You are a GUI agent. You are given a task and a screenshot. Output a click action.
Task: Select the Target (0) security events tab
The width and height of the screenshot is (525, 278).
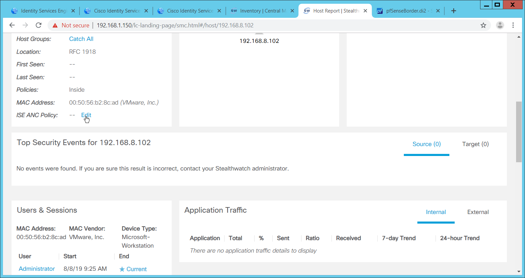click(x=475, y=144)
